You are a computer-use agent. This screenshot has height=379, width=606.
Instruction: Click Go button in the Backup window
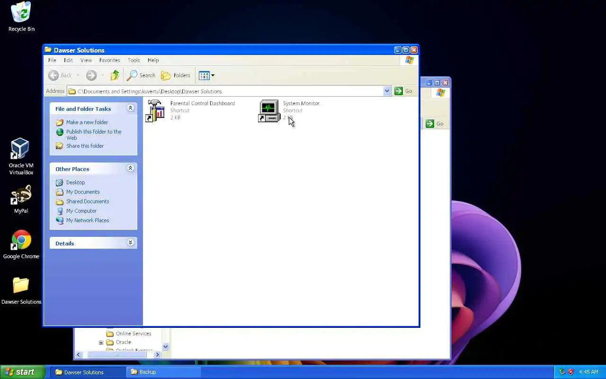(435, 124)
